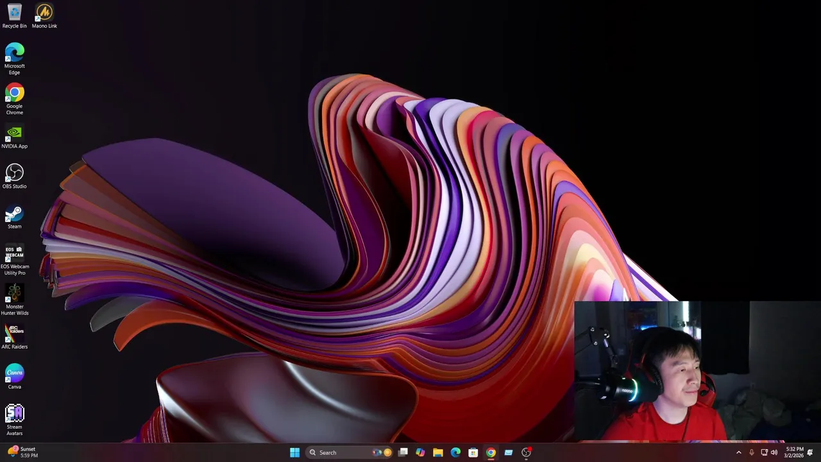Open the notifications bell icon
The height and width of the screenshot is (462, 821).
point(810,452)
